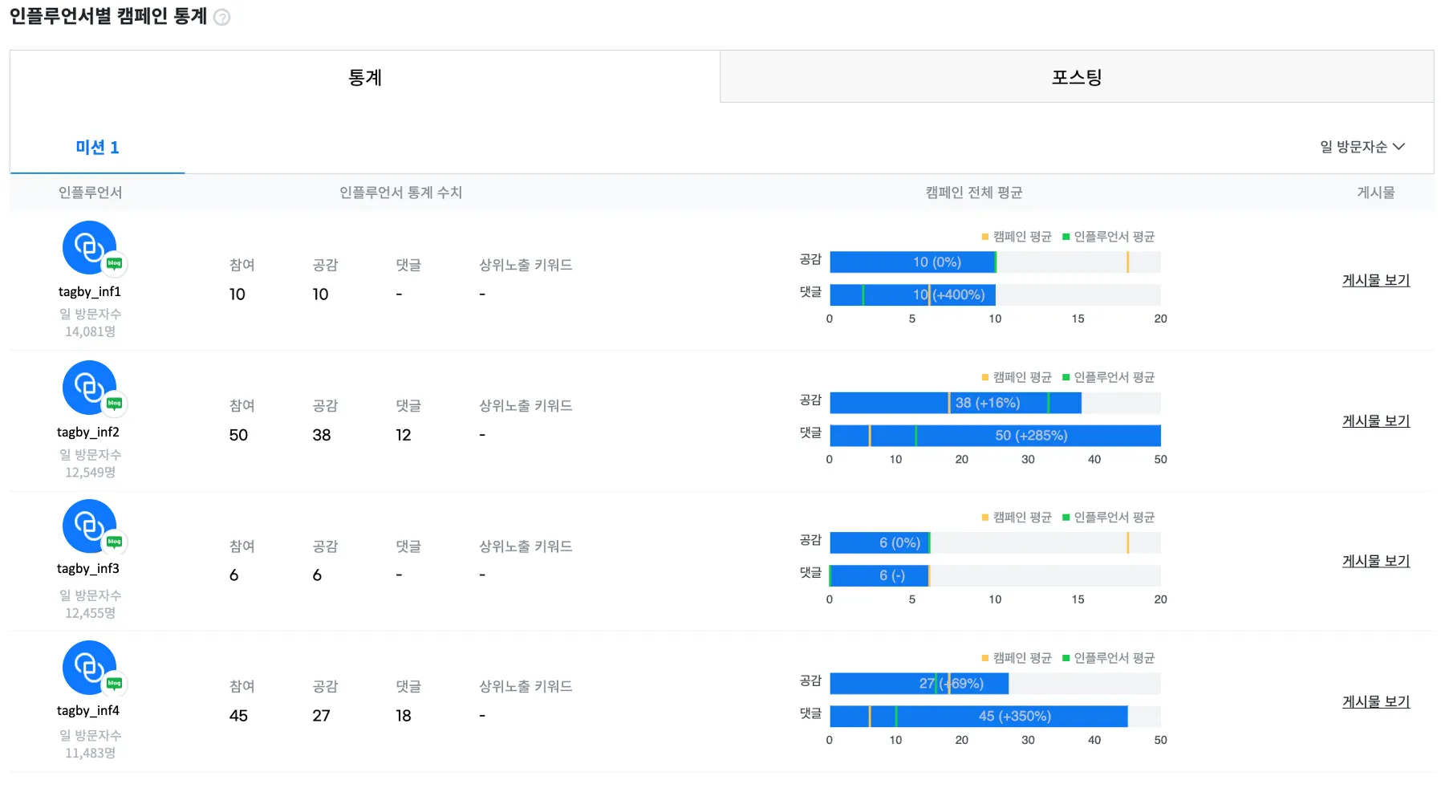Click the blog badge on tagby_inf2 avatar
The image size is (1441, 788).
(x=115, y=404)
